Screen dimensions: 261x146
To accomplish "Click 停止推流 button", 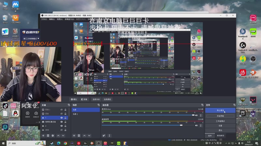I will tap(220, 110).
